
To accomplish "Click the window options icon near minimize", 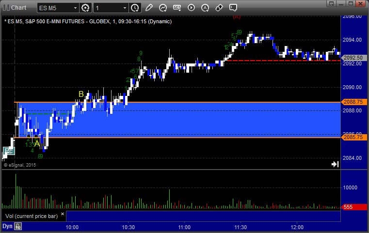I will pos(331,3).
